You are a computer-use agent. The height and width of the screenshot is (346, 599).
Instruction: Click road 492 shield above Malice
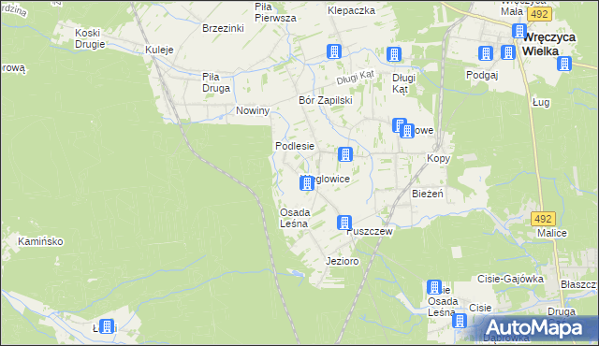pyautogui.click(x=543, y=219)
